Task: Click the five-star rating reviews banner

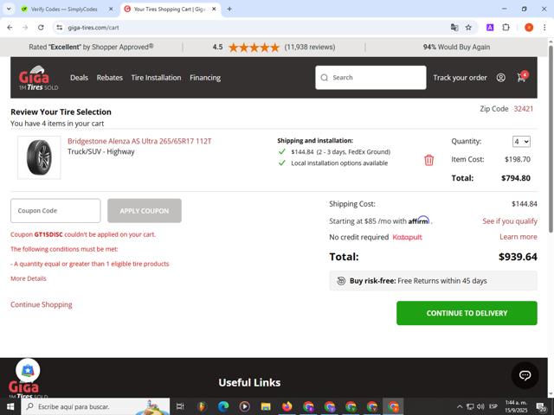Action: (x=274, y=47)
